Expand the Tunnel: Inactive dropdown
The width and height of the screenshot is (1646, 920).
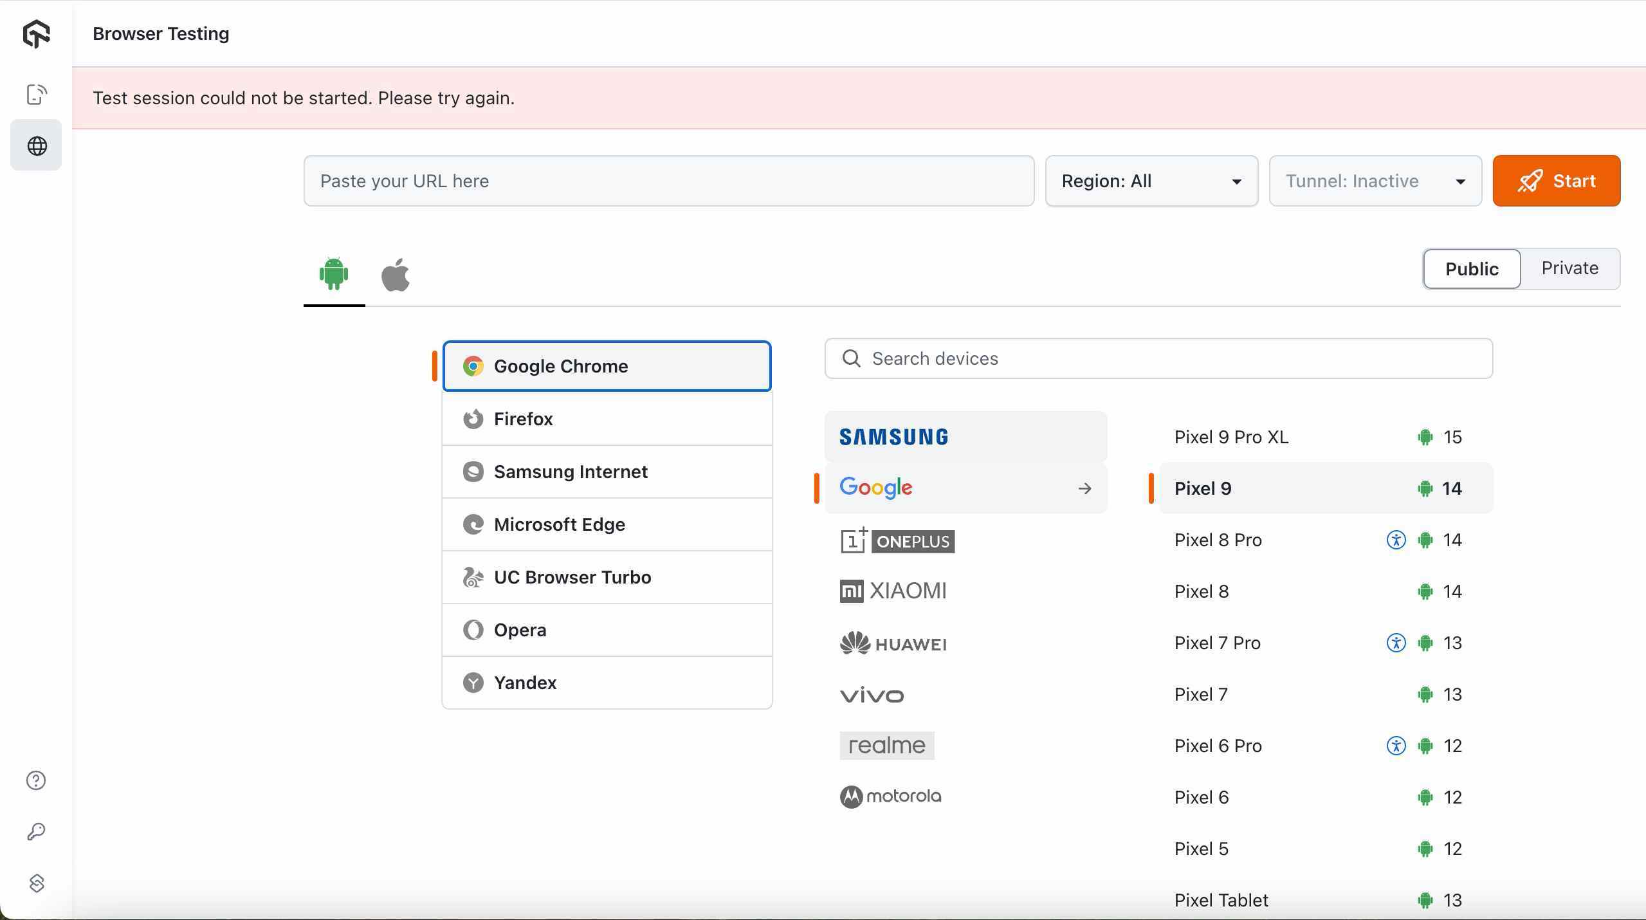coord(1375,181)
